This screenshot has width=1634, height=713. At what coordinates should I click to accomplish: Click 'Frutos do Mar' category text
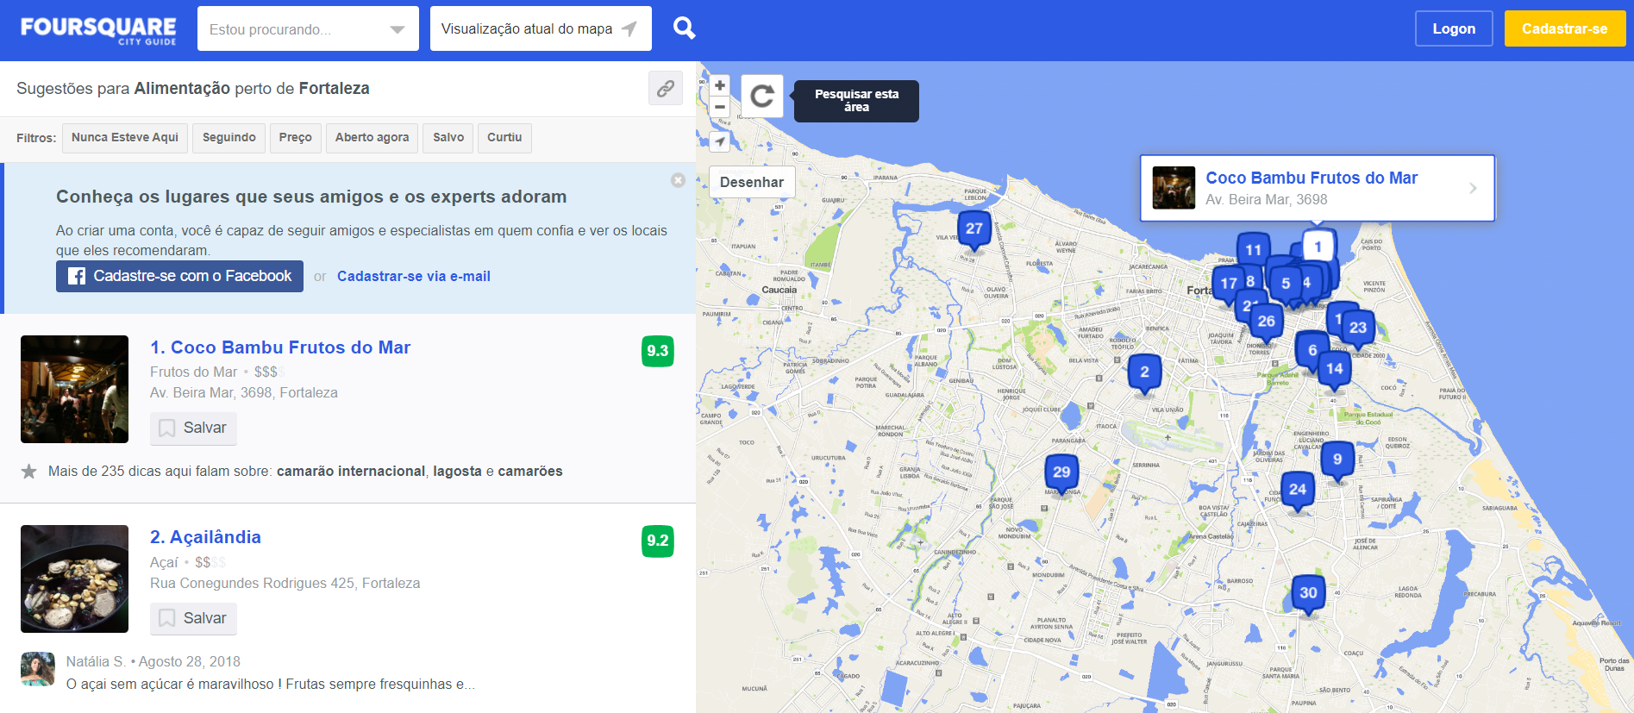coord(193,372)
